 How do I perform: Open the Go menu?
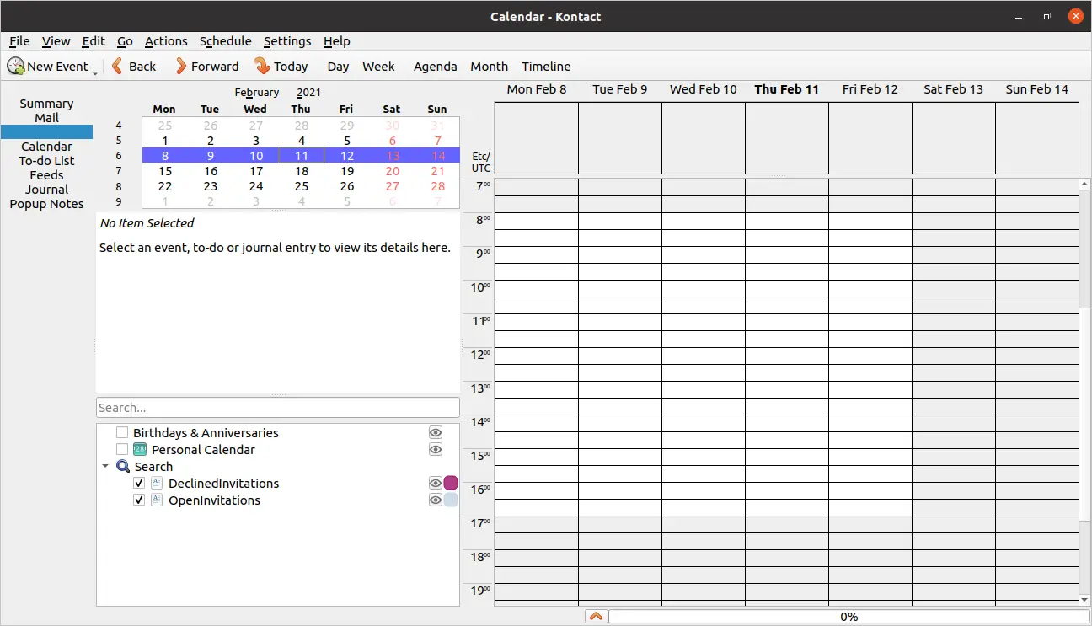(125, 40)
